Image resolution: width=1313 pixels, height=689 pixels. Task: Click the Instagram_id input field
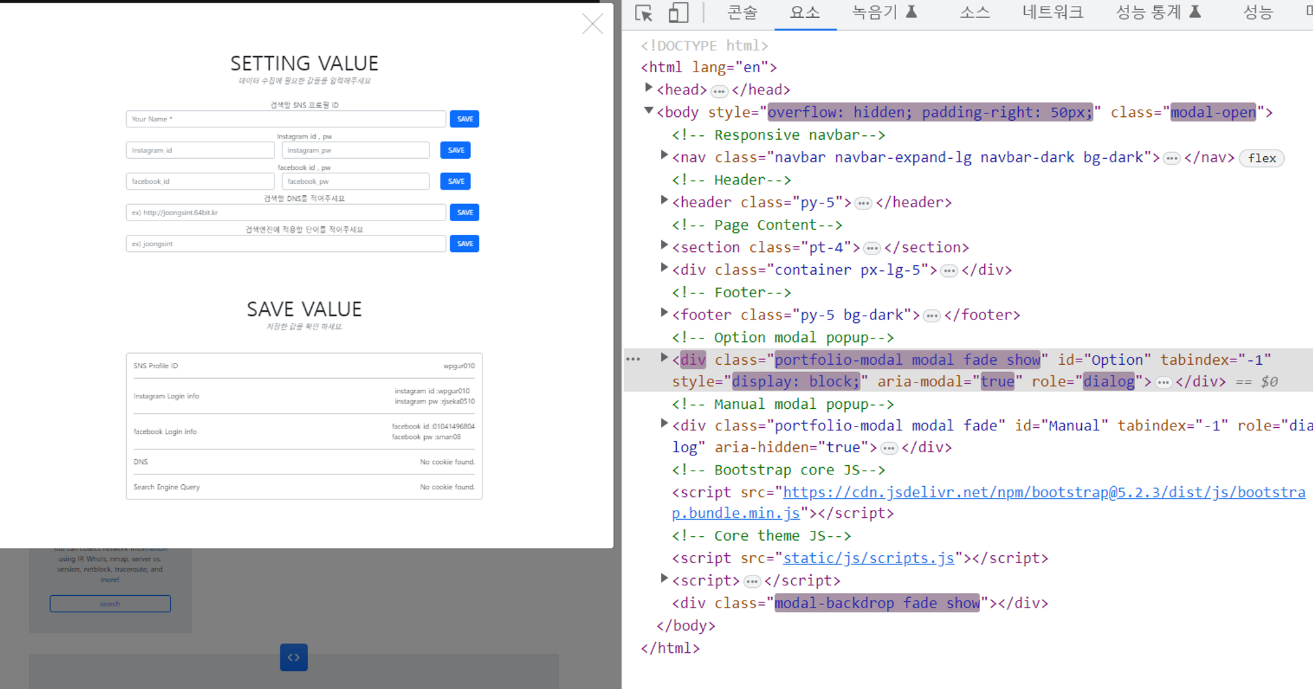coord(200,150)
